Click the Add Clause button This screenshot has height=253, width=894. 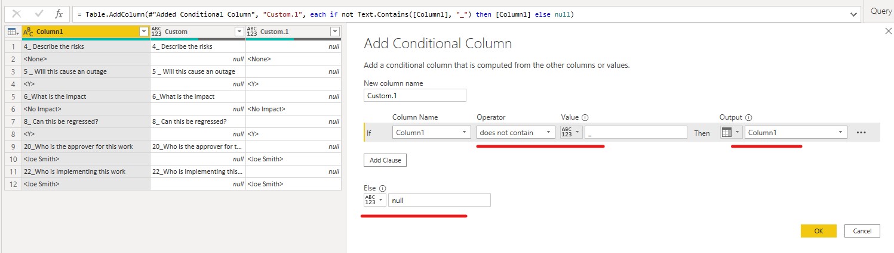pyautogui.click(x=385, y=160)
